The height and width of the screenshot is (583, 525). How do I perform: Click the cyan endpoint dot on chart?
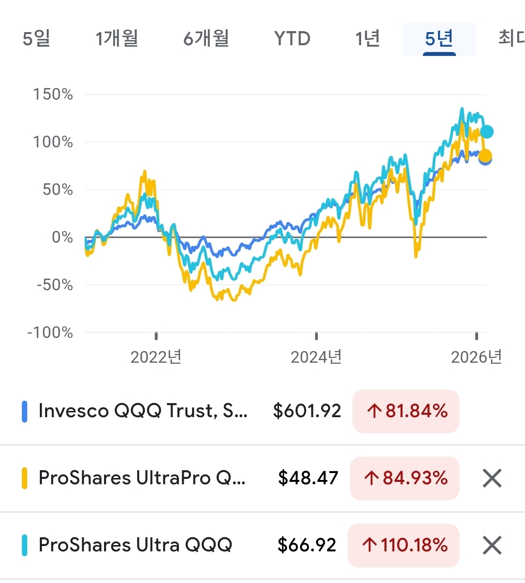[x=487, y=132]
